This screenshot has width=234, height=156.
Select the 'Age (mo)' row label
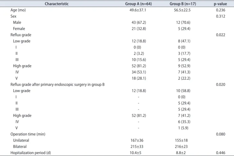[x=18, y=10]
